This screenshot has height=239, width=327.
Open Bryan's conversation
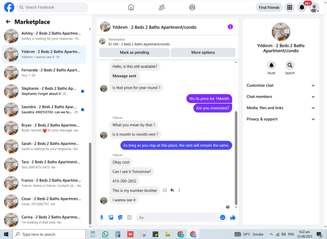click(x=44, y=128)
